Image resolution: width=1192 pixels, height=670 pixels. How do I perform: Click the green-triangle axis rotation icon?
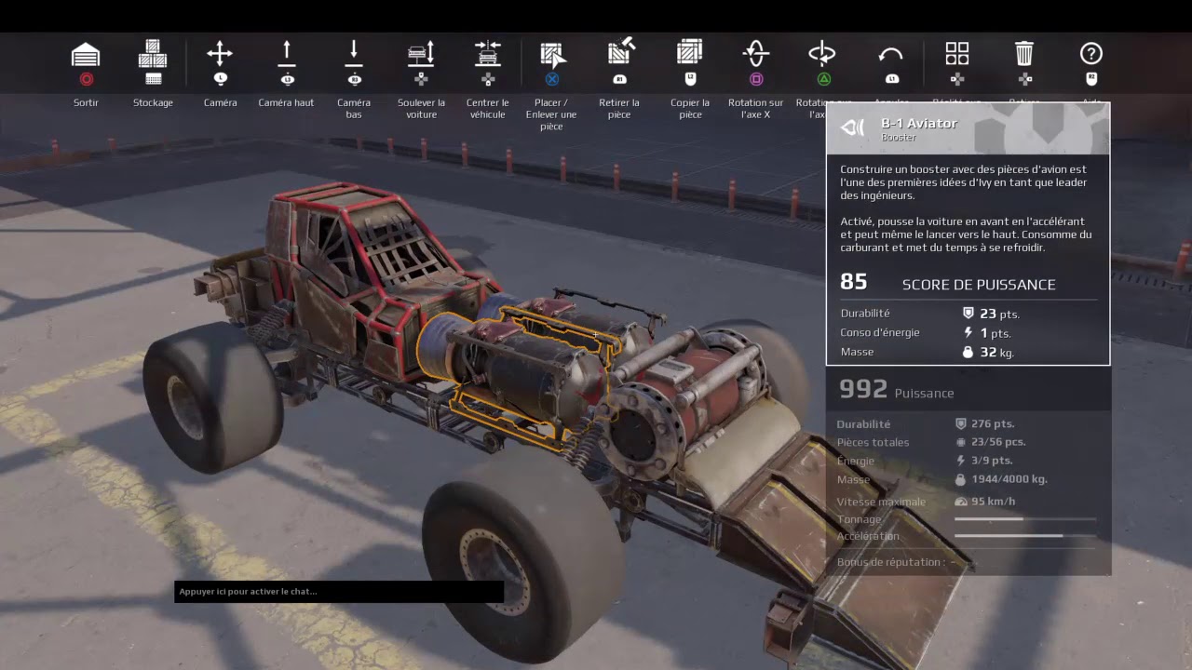(x=822, y=53)
